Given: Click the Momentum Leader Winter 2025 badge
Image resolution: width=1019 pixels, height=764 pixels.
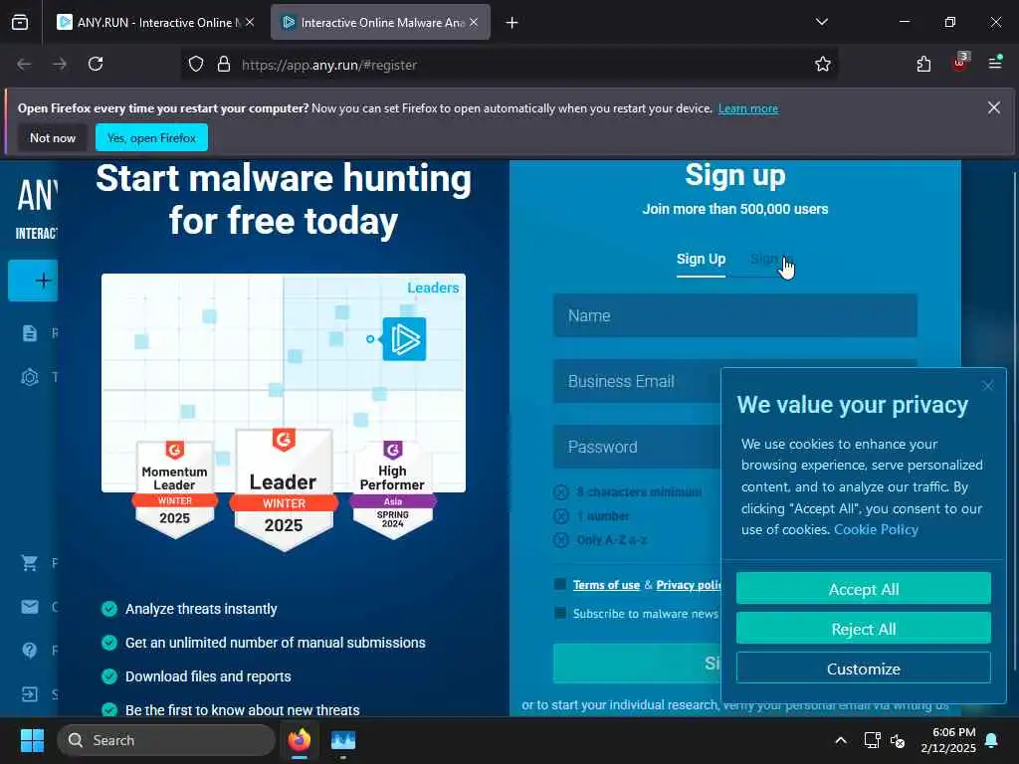Looking at the screenshot, I should 175,488.
